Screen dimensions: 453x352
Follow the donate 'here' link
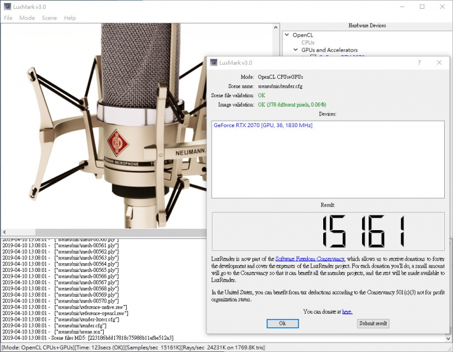point(347,311)
